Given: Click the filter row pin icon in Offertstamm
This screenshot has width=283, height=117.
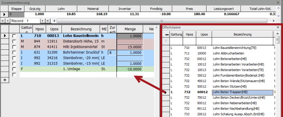Looking at the screenshot, I should 165,41.
